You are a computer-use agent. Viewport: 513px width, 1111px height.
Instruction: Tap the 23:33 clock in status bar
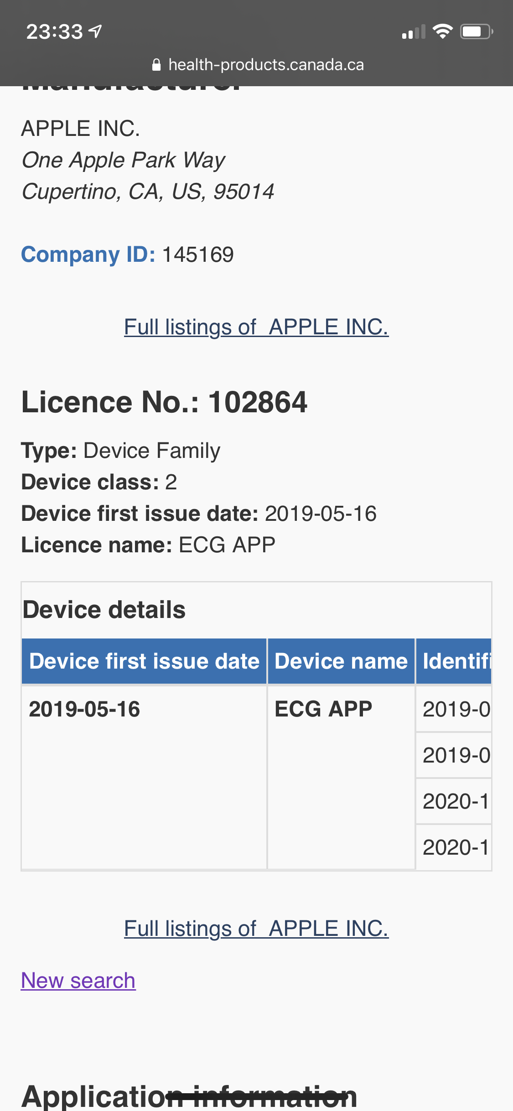(54, 31)
